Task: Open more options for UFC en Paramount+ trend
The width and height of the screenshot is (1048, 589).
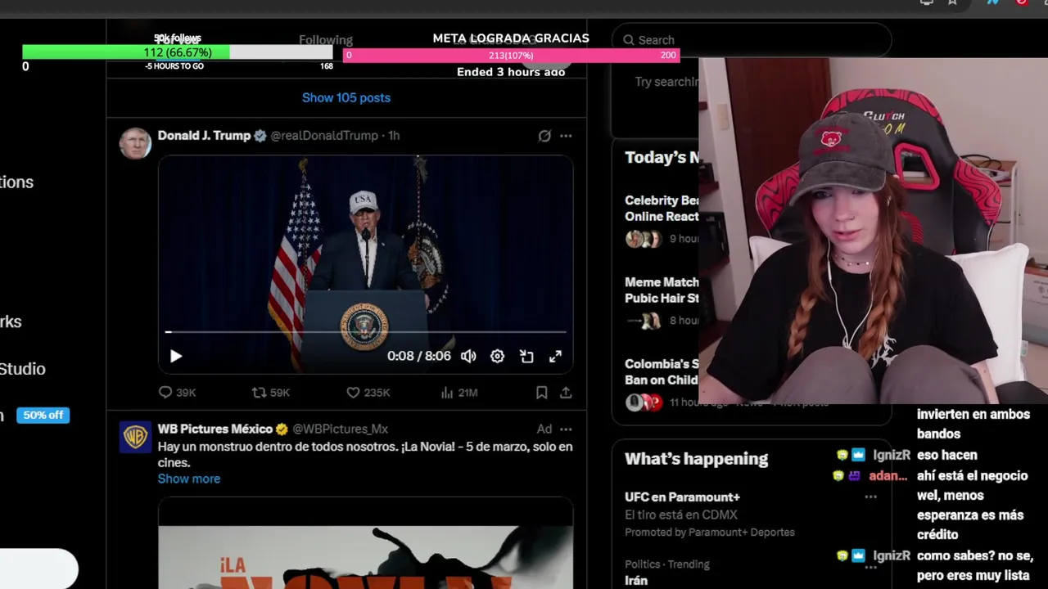Action: 870,497
